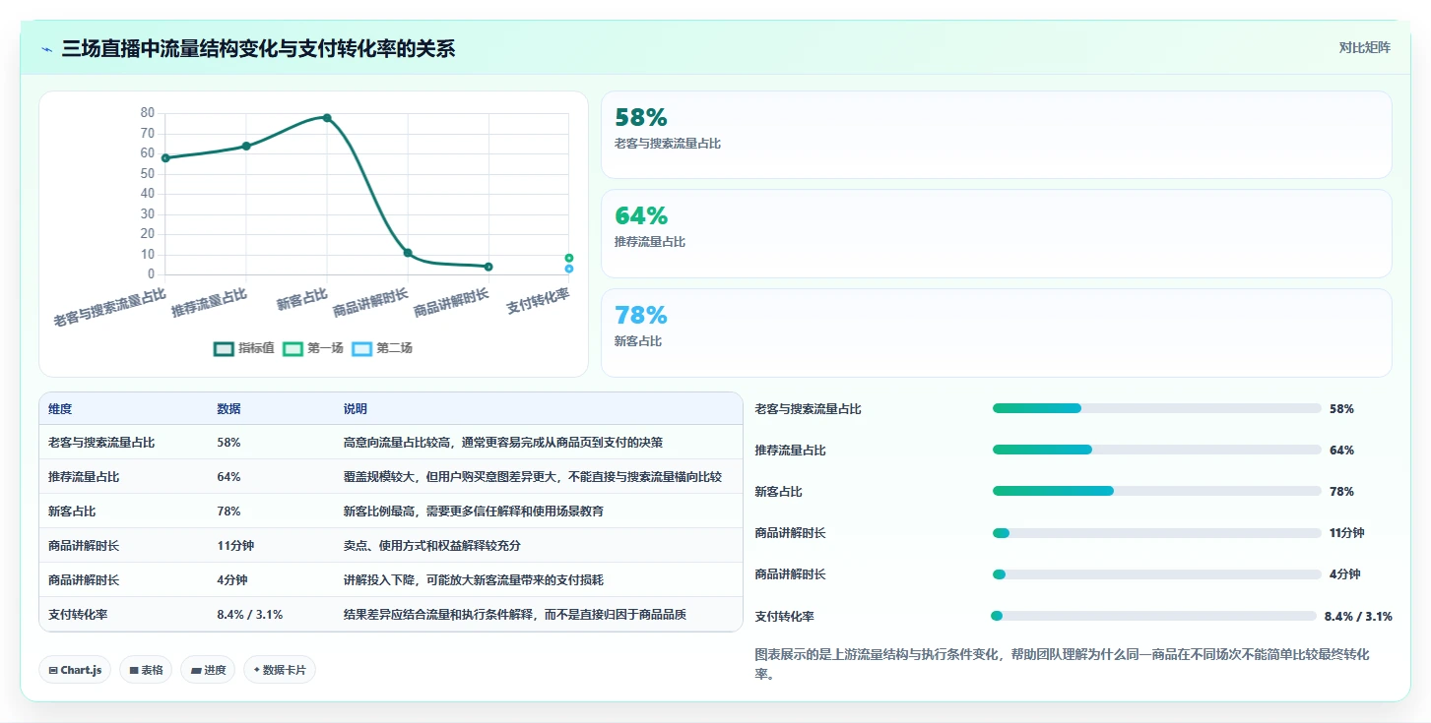Select the line chart point at value 4

[x=488, y=267]
